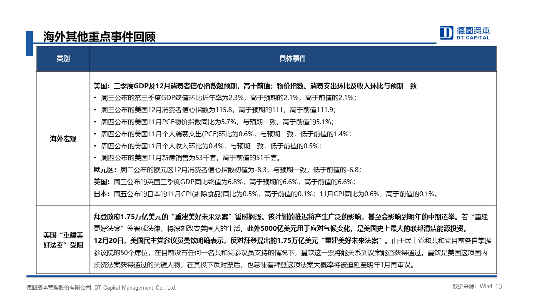
Task: Click the last line starting 投资法案获得通过的关键人物
Action: [254, 265]
